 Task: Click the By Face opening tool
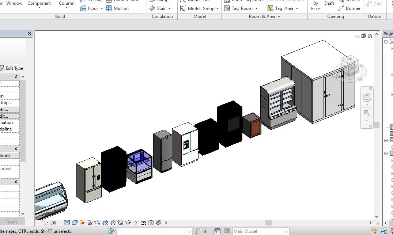pyautogui.click(x=315, y=6)
